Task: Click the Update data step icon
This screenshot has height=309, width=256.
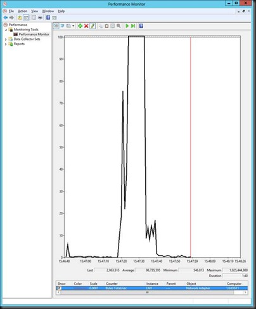Action: pos(133,26)
